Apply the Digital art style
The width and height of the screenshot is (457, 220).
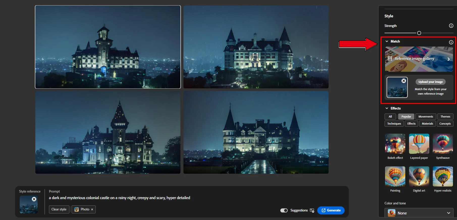pyautogui.click(x=419, y=176)
